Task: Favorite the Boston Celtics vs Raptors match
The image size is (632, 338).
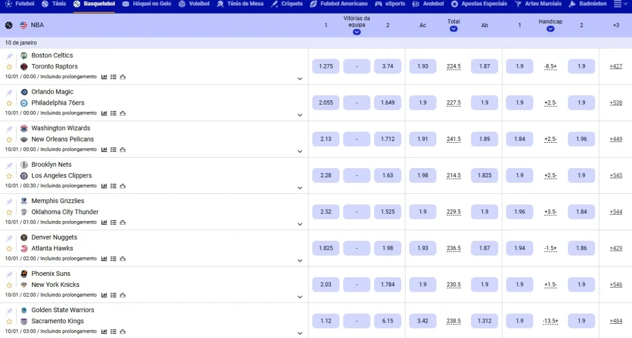Action: coord(9,66)
